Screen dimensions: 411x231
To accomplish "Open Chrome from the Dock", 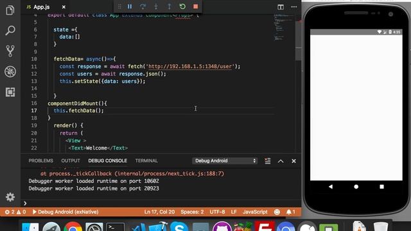I will tap(73, 227).
